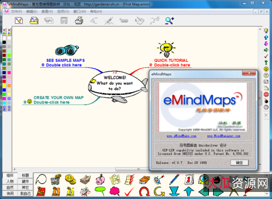Select the magenta down arrow sidebar symbol
This screenshot has height=199, width=272.
coord(266,43)
